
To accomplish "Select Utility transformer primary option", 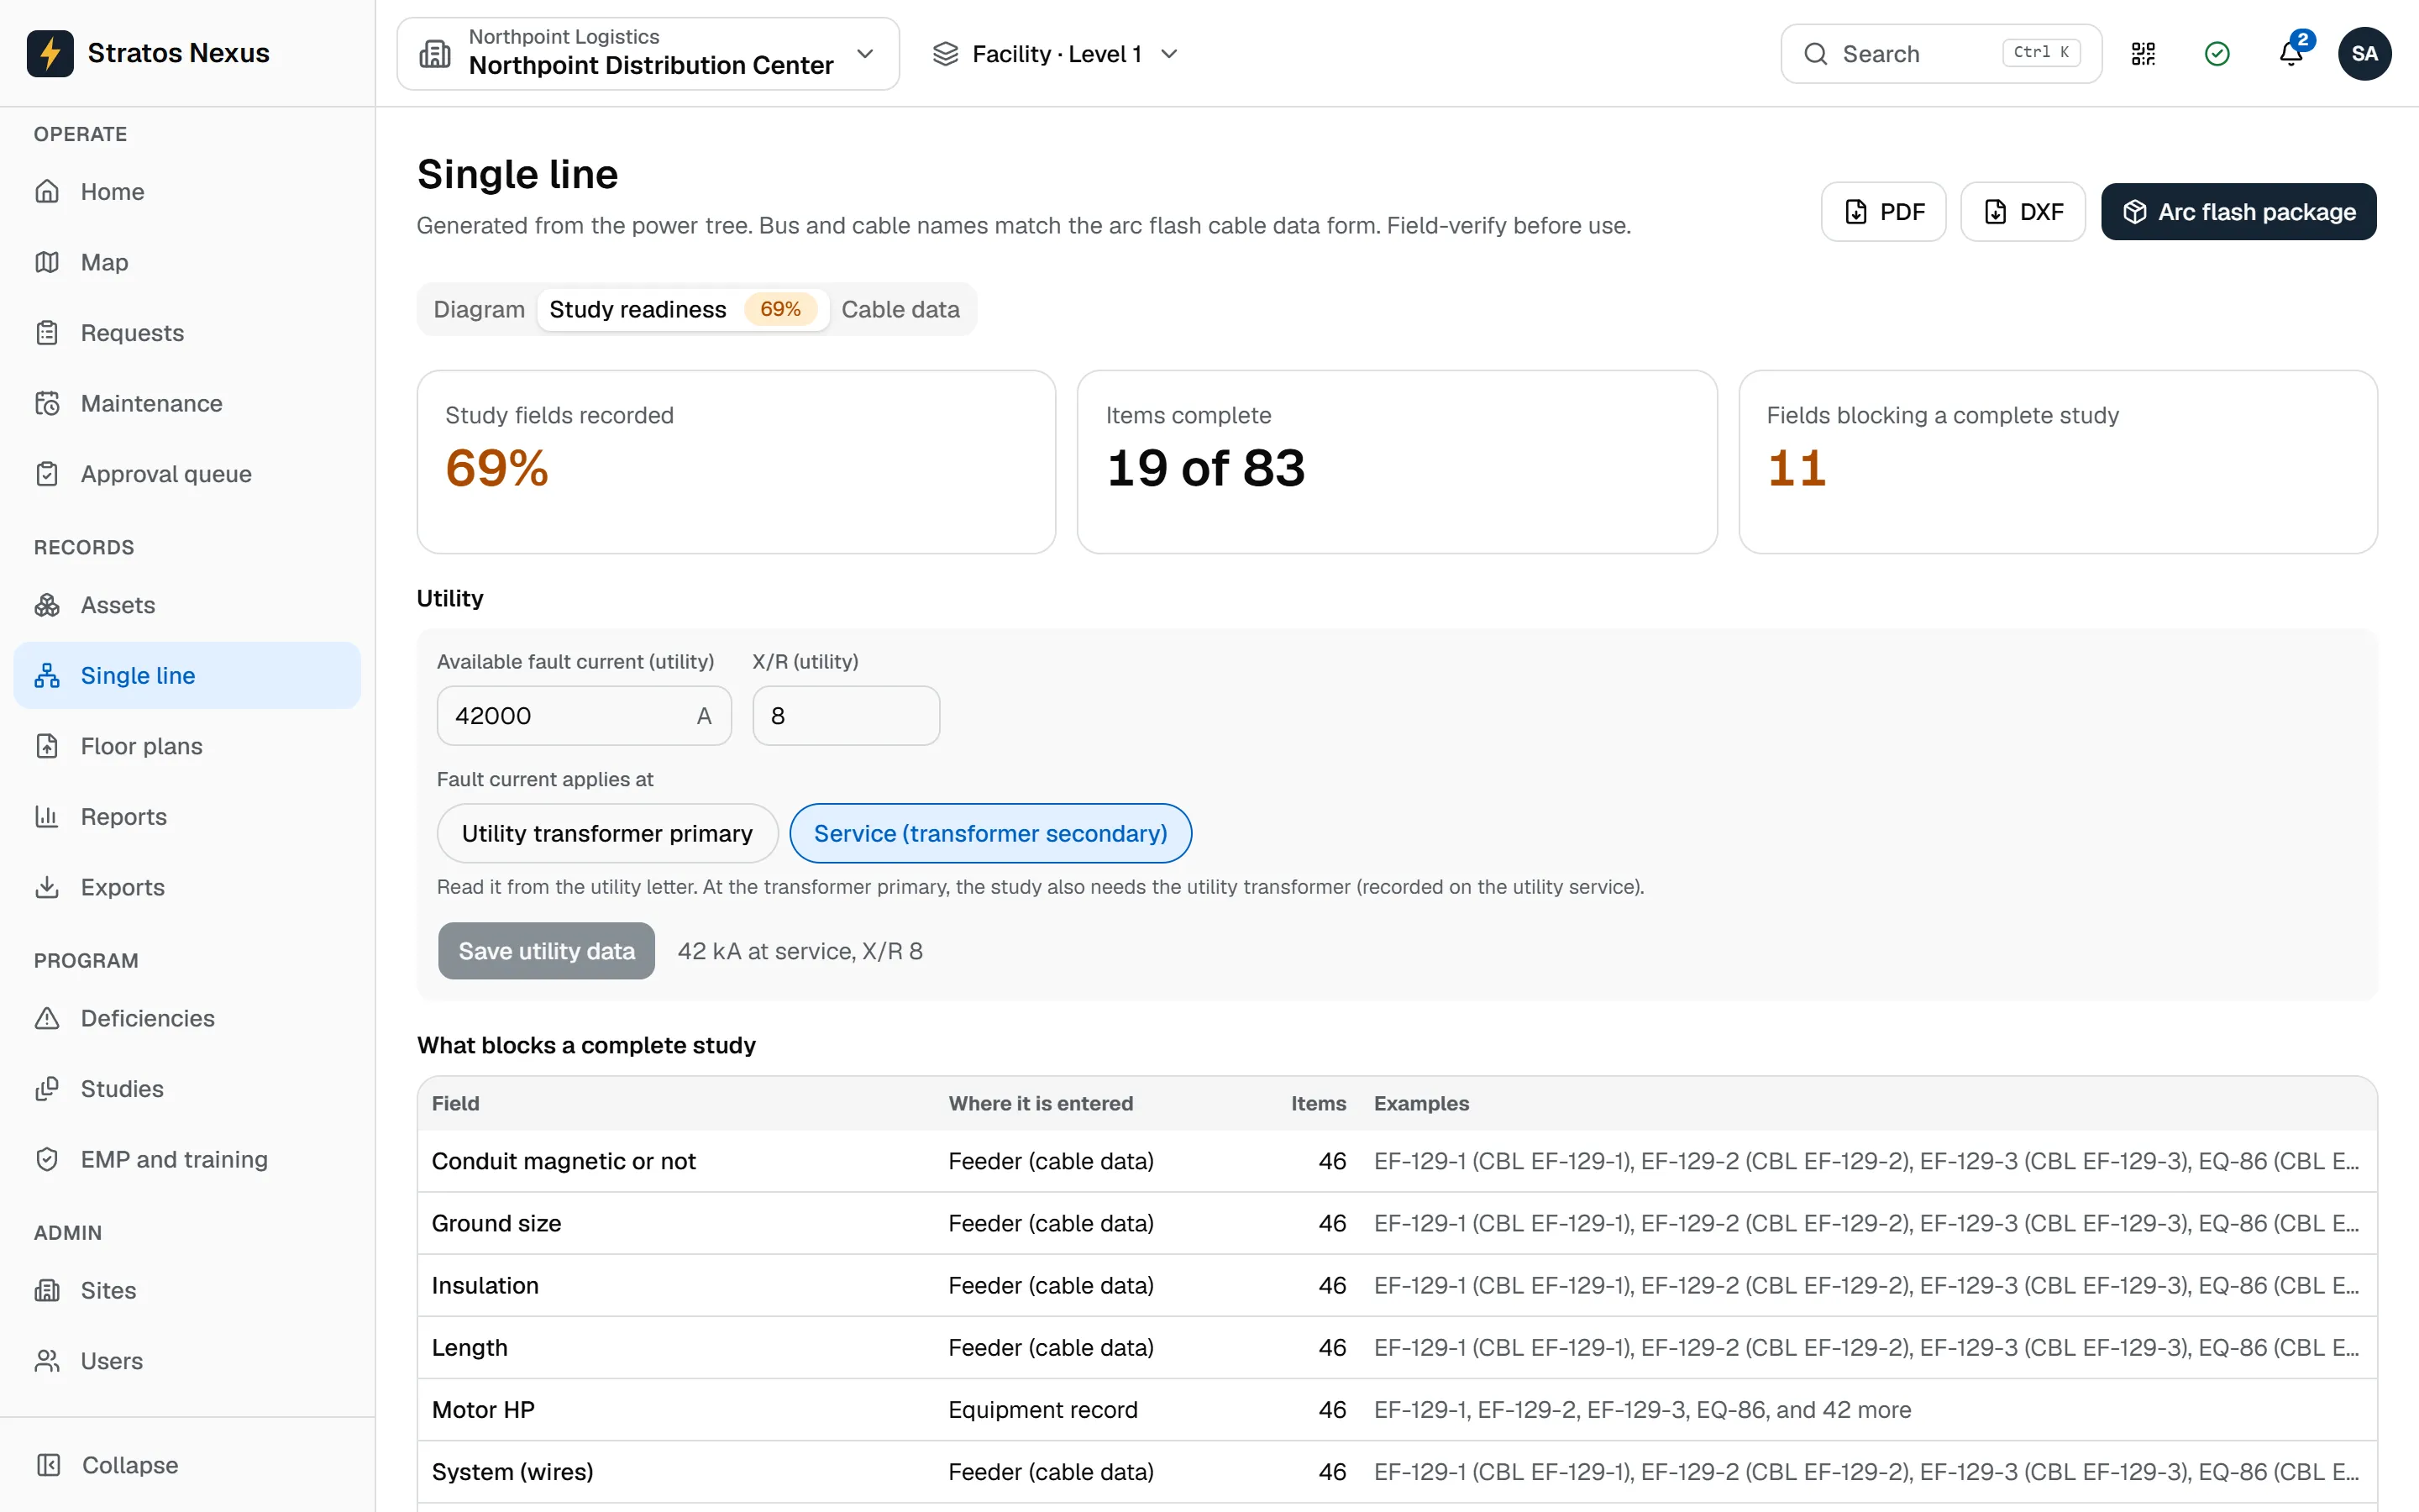I will (606, 833).
